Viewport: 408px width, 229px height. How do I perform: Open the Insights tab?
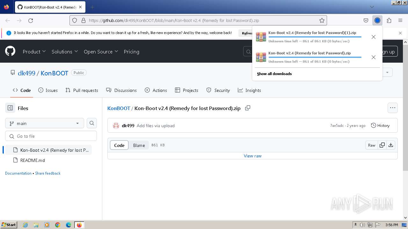click(250, 90)
